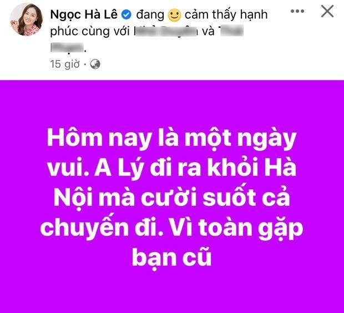Image resolution: width=344 pixels, height=313 pixels.
Task: Open the three-dot post options menu
Action: click(x=297, y=11)
